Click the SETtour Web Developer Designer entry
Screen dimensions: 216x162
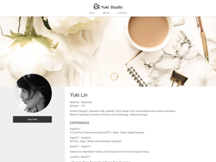click(x=96, y=141)
